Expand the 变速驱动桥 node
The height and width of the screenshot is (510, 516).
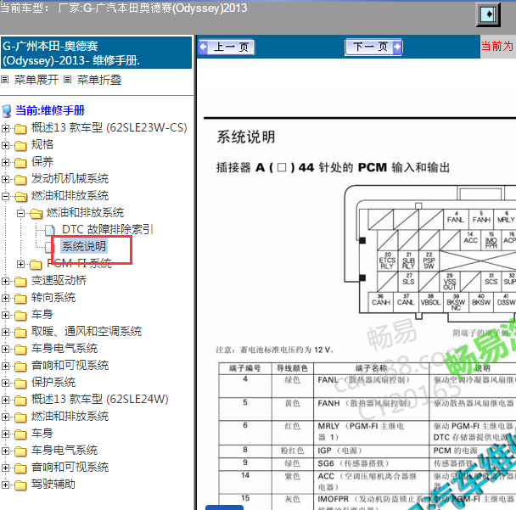pyautogui.click(x=5, y=281)
